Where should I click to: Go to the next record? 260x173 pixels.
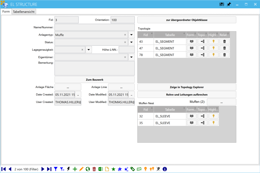[43, 169]
